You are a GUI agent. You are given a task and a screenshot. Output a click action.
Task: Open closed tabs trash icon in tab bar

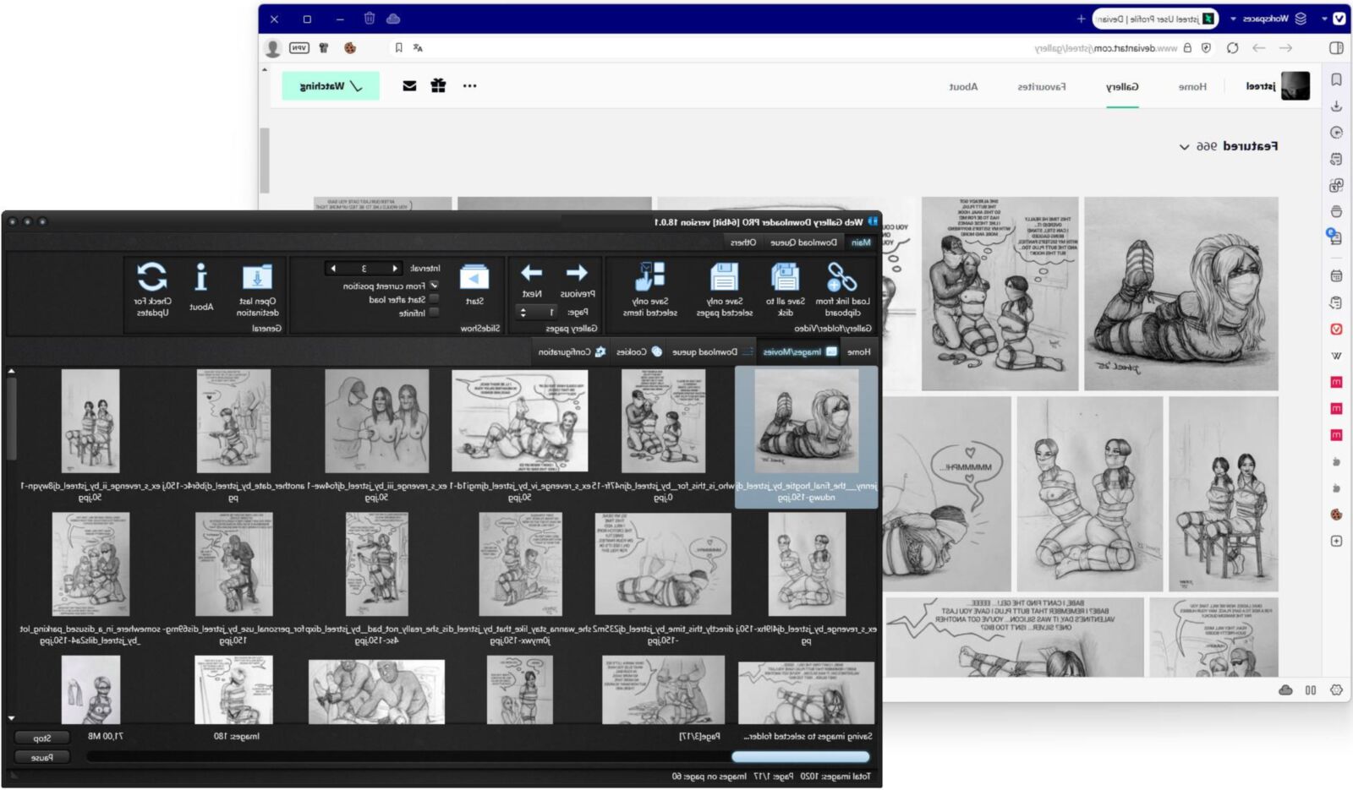pyautogui.click(x=370, y=19)
